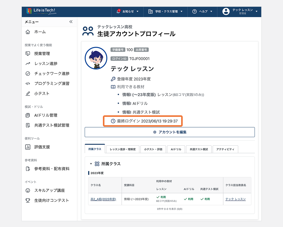Collapse the 所属クラス section triangle

tap(91, 164)
